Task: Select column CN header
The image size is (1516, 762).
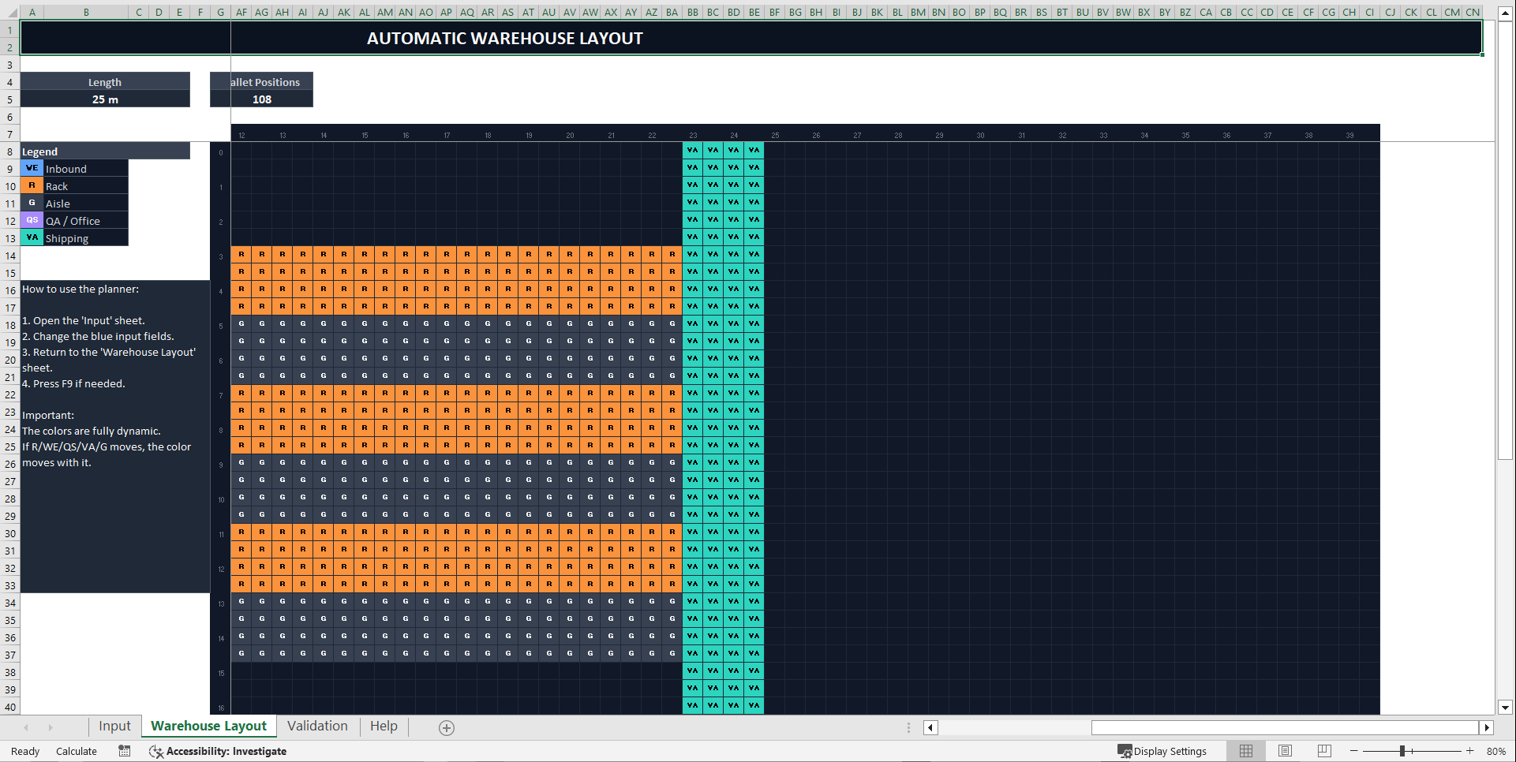Action: tap(1473, 12)
